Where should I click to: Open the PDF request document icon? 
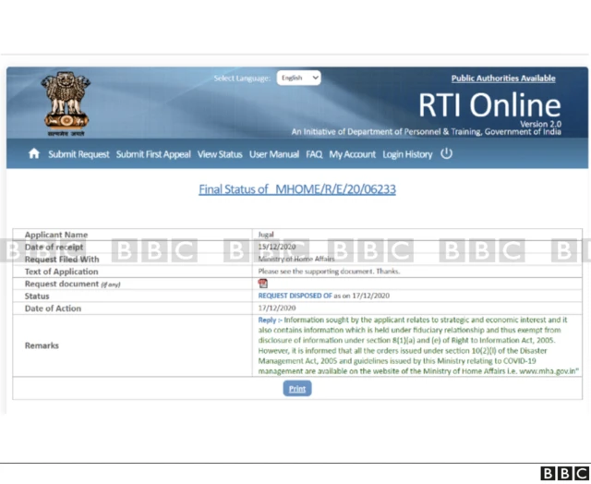[262, 284]
